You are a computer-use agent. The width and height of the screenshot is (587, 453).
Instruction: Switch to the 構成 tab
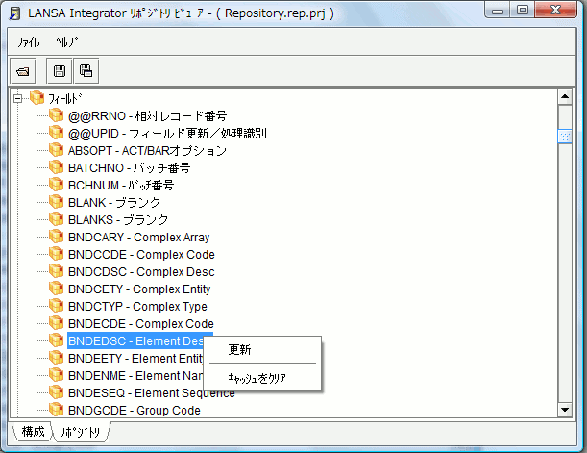pyautogui.click(x=33, y=432)
